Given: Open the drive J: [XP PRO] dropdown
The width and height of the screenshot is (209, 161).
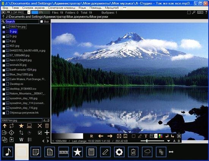Looking at the screenshot, I should click(x=29, y=13).
